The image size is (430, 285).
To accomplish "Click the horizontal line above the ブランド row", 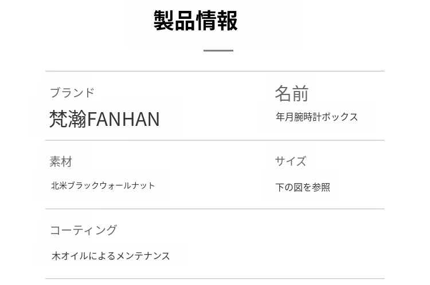I will tap(215, 72).
